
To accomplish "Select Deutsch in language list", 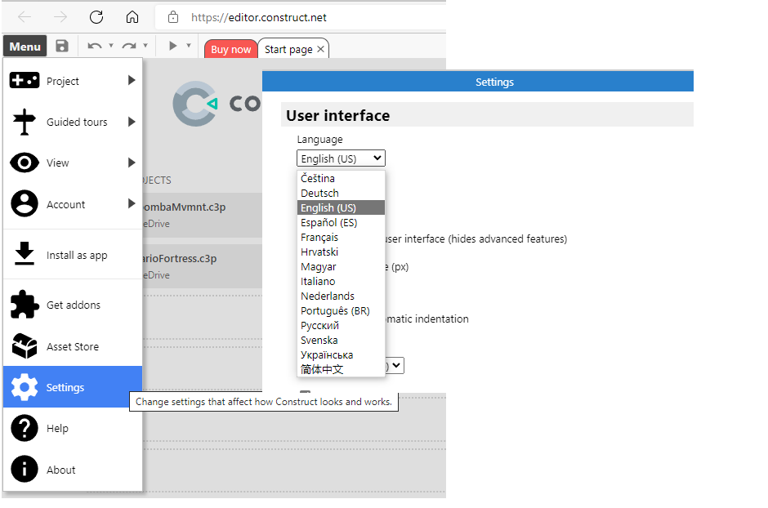I will (x=341, y=193).
